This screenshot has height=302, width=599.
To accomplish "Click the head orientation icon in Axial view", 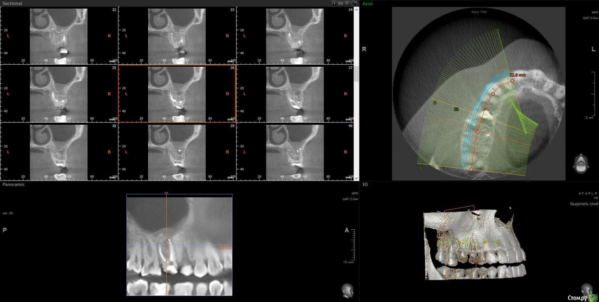I will pyautogui.click(x=581, y=164).
